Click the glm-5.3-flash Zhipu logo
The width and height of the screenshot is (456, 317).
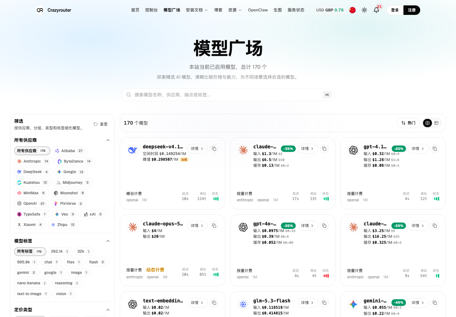[243, 304]
